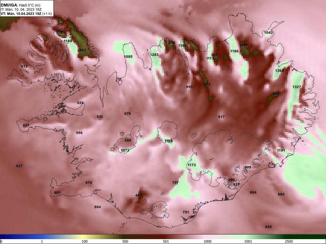The width and height of the screenshot is (326, 244).
Task: Click the color scale label 1001
Action: pyautogui.click(x=248, y=241)
